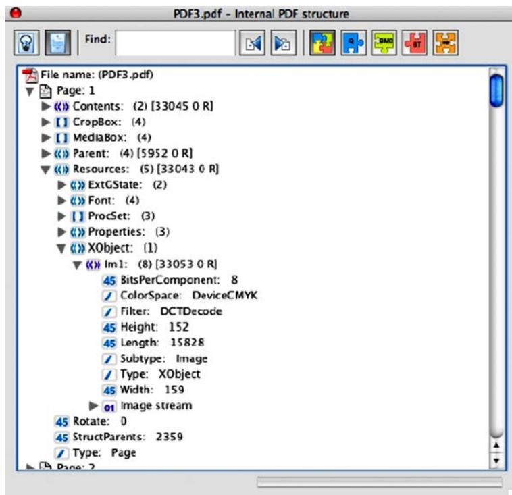
Task: Click the dictionary icon beside Parent
Action: point(61,153)
